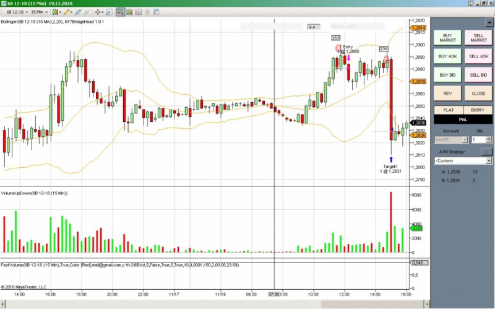Image resolution: width=495 pixels, height=309 pixels.
Task: Click the Entry 1 @ 1,2880 annotation
Action: 348,49
